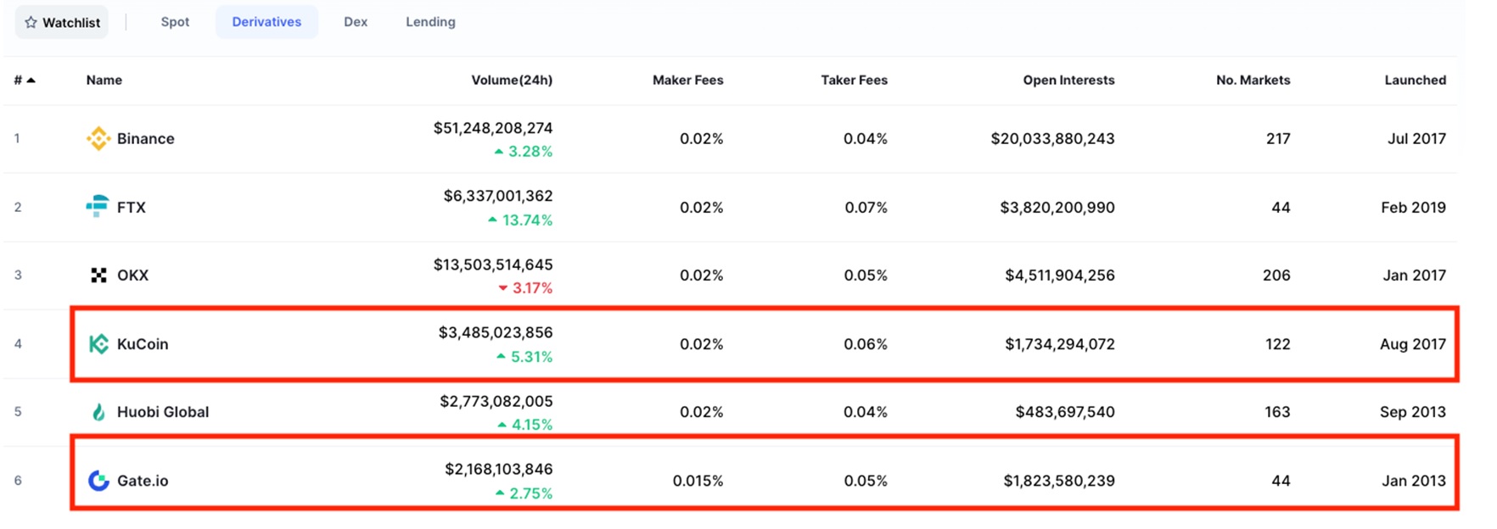Click Gate.io launch date Jan 2013

coord(1414,481)
